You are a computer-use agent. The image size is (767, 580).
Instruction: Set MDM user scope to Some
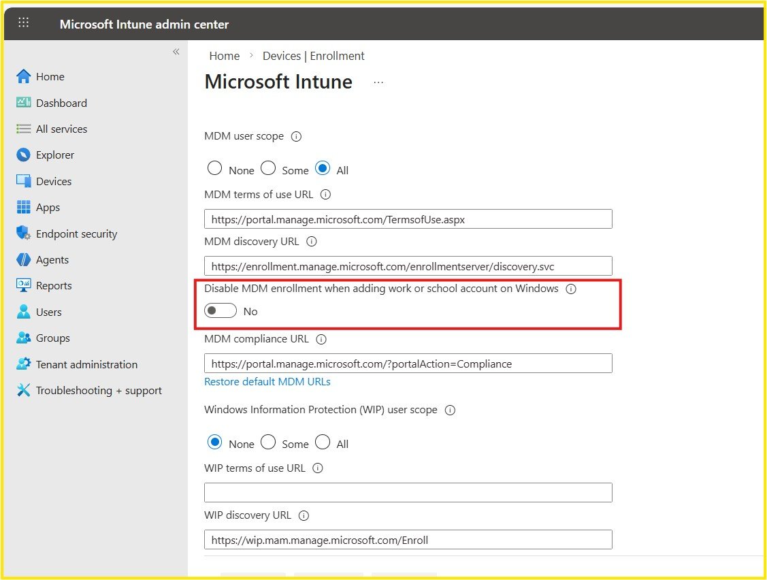[268, 168]
